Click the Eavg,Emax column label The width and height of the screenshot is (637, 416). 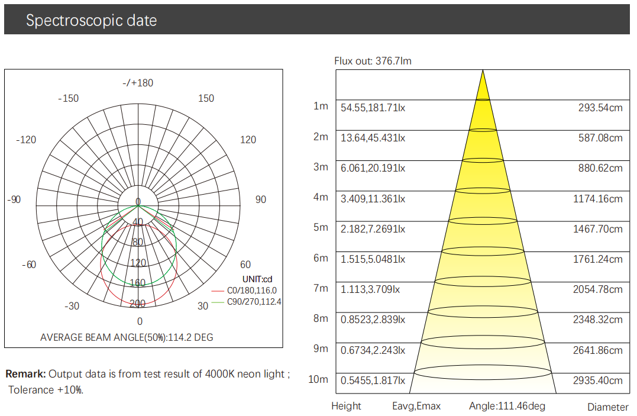tap(416, 406)
